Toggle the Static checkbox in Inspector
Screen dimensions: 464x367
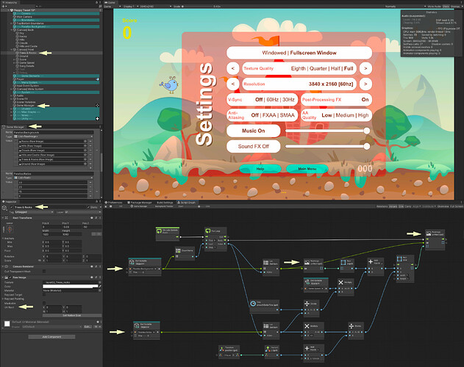(x=88, y=207)
